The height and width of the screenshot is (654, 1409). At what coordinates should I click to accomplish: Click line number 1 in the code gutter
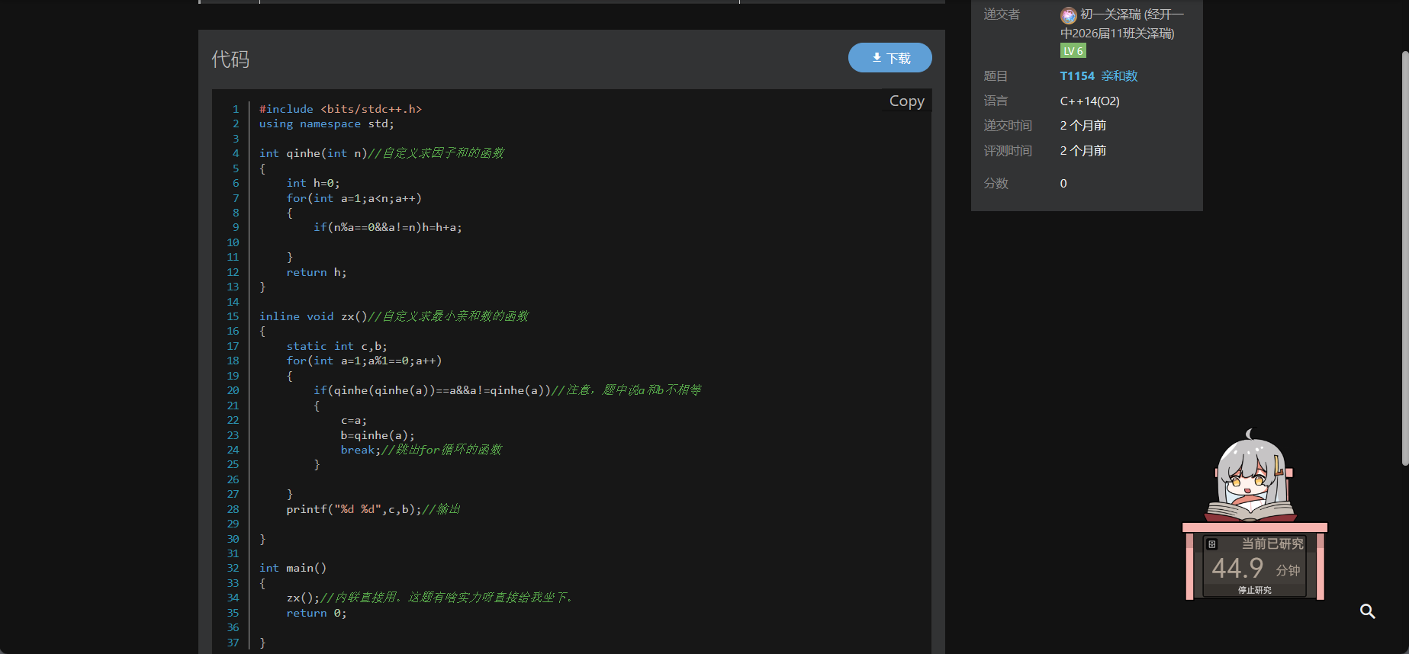point(236,109)
